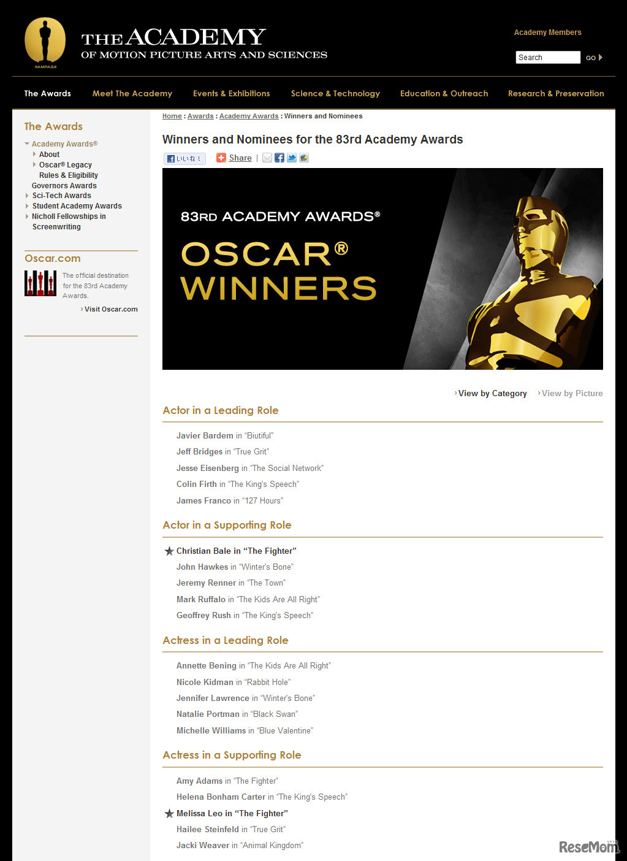
Task: Click nominee Javier Bardem in Biutiful
Action: [225, 435]
